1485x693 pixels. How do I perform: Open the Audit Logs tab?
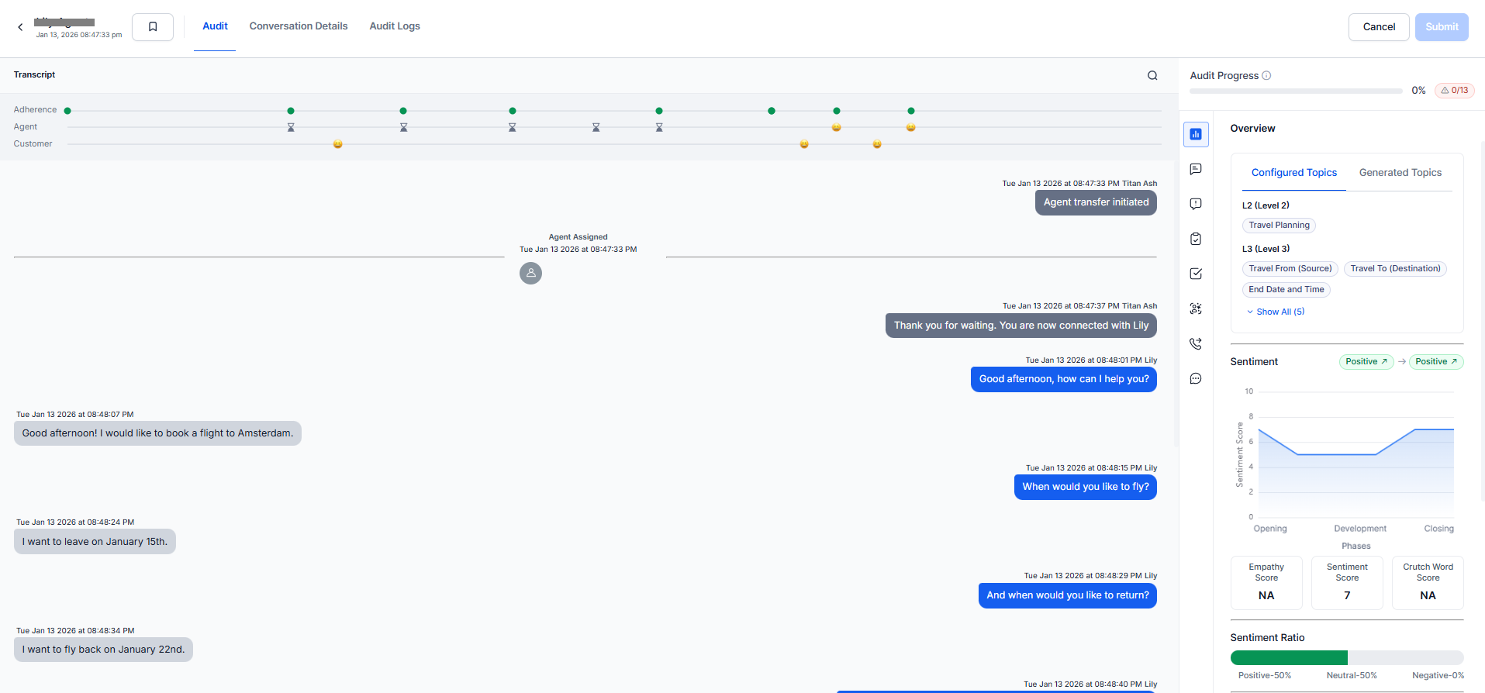(x=394, y=26)
